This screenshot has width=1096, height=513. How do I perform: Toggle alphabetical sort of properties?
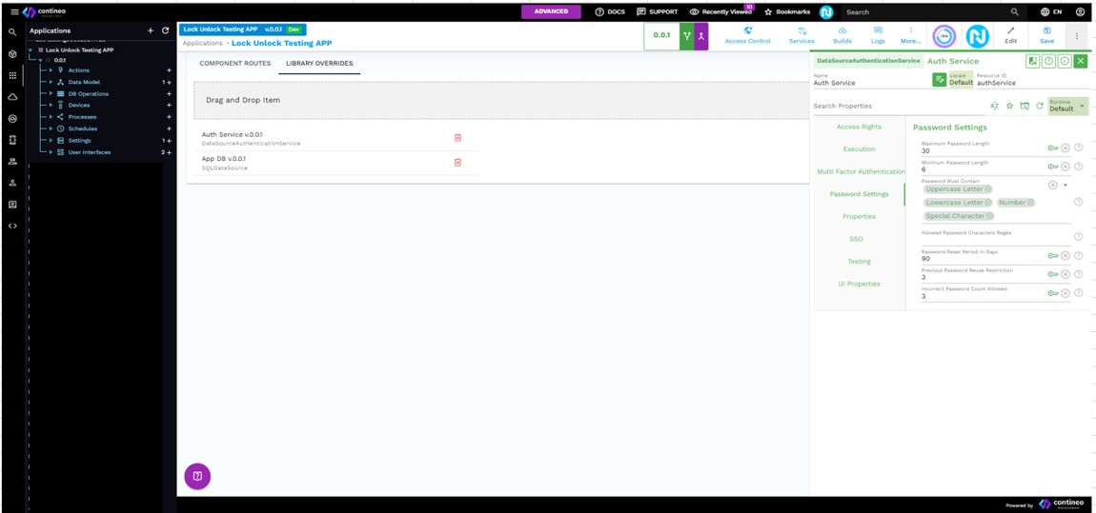click(x=994, y=106)
